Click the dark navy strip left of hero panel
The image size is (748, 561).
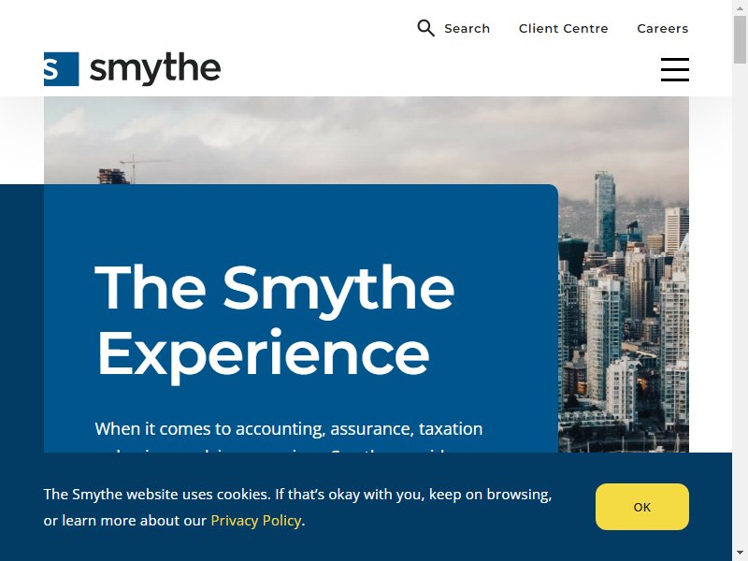pyautogui.click(x=22, y=318)
